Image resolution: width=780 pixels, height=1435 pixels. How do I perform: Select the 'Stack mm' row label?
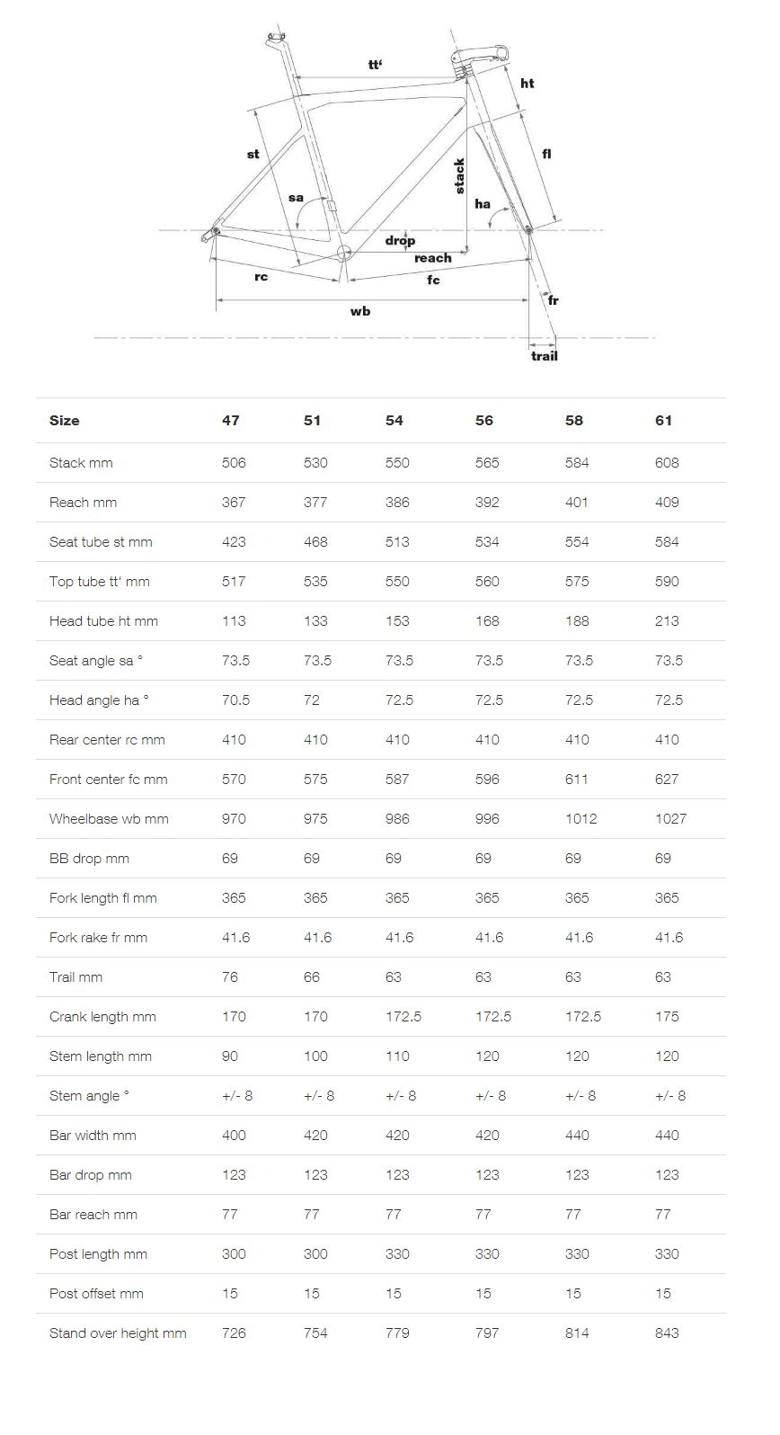(81, 463)
